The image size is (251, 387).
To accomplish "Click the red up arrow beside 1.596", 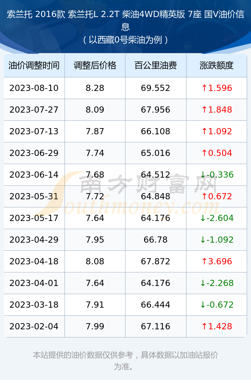I will 204,88.
